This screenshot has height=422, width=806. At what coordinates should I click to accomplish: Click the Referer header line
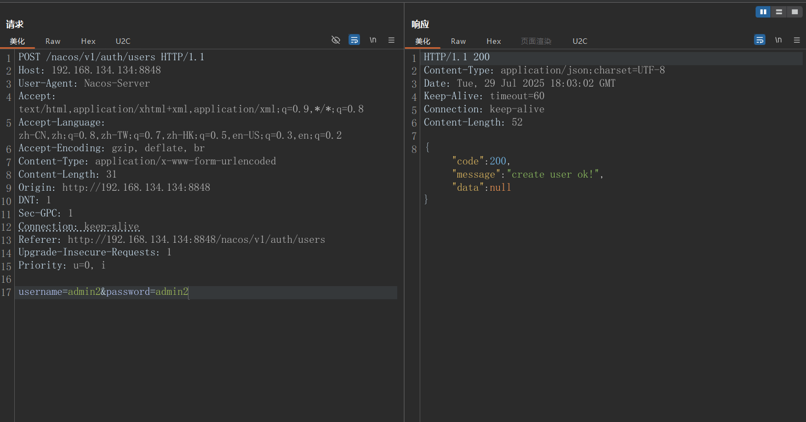click(172, 239)
